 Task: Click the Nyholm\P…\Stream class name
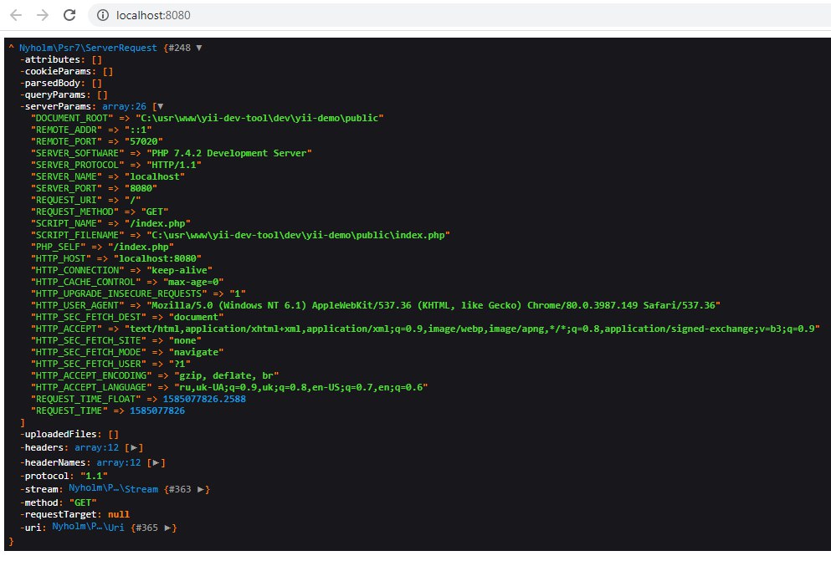coord(114,488)
